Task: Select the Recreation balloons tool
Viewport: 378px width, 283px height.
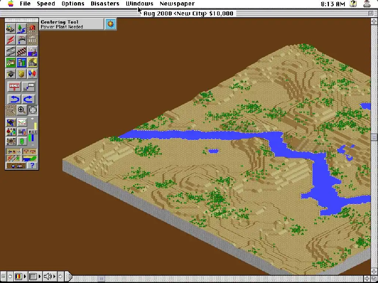Action: pyautogui.click(x=32, y=74)
